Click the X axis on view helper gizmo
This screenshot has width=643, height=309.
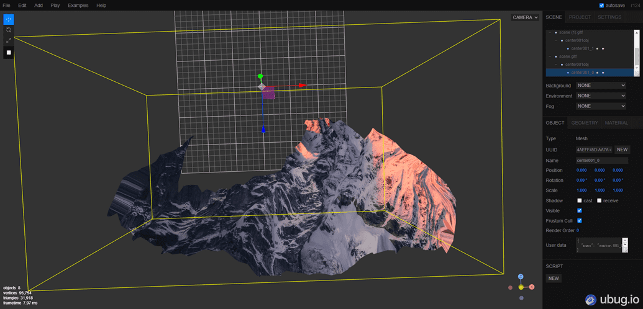(x=531, y=287)
